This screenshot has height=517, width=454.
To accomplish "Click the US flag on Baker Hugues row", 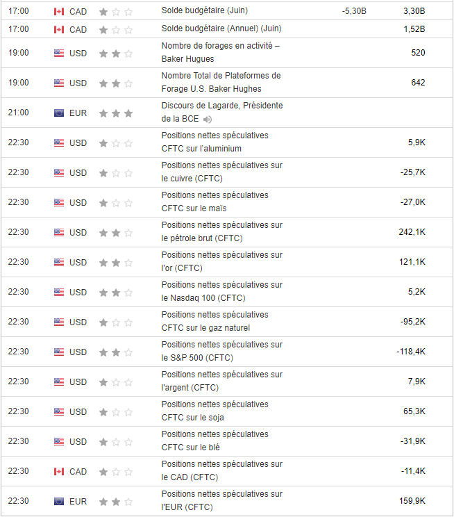I will pyautogui.click(x=59, y=53).
